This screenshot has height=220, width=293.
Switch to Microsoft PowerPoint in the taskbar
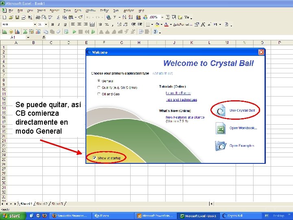point(155,216)
